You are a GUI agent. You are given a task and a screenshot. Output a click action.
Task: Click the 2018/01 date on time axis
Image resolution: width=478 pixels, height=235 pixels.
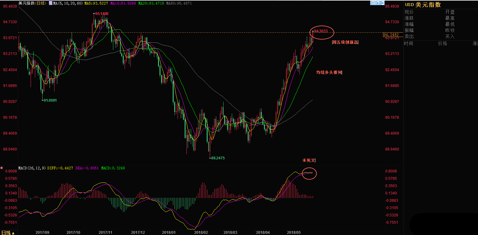[168, 233]
